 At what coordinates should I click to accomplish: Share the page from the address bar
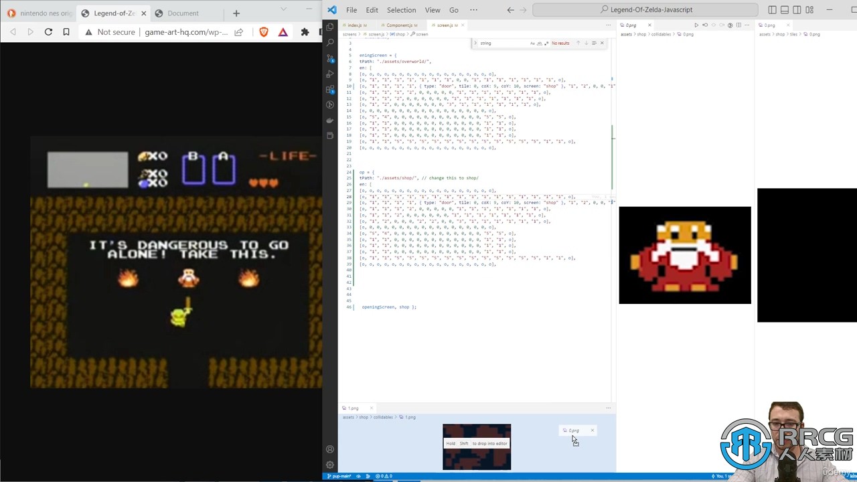coord(239,32)
